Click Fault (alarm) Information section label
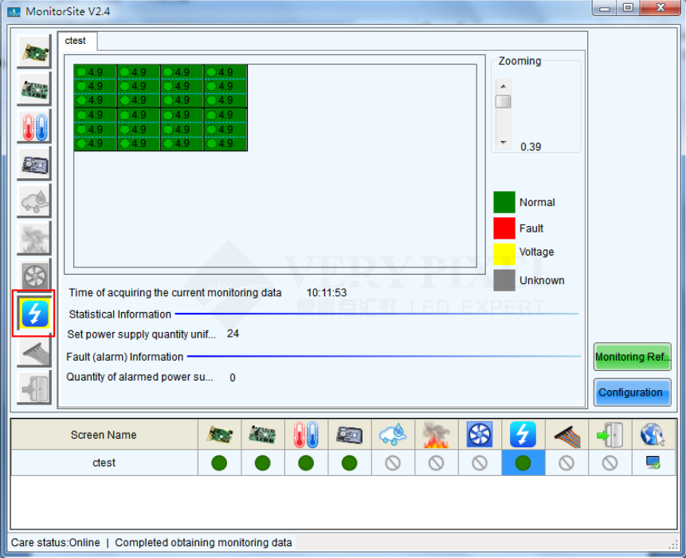686x558 pixels. 124,357
